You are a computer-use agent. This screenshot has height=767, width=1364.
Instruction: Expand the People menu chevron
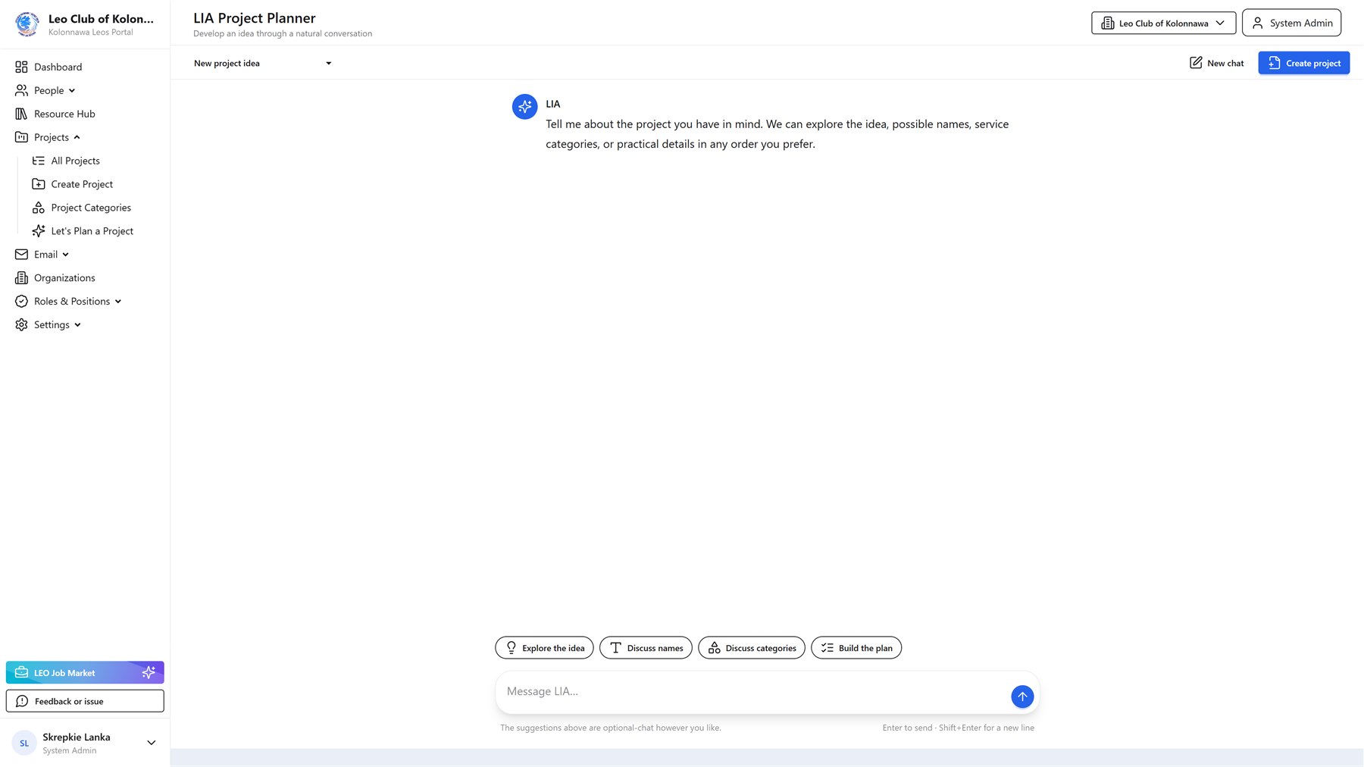click(72, 91)
